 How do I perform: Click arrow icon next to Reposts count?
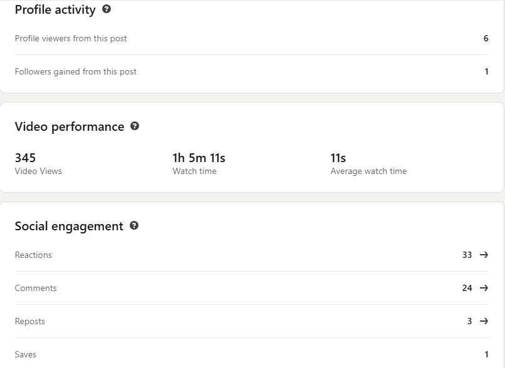pos(484,321)
